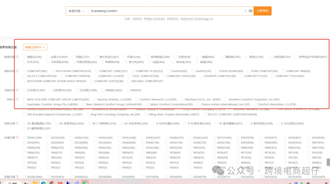Show help for the 所有人 filter row
Image resolution: width=330 pixels, height=184 pixels.
click(17, 99)
